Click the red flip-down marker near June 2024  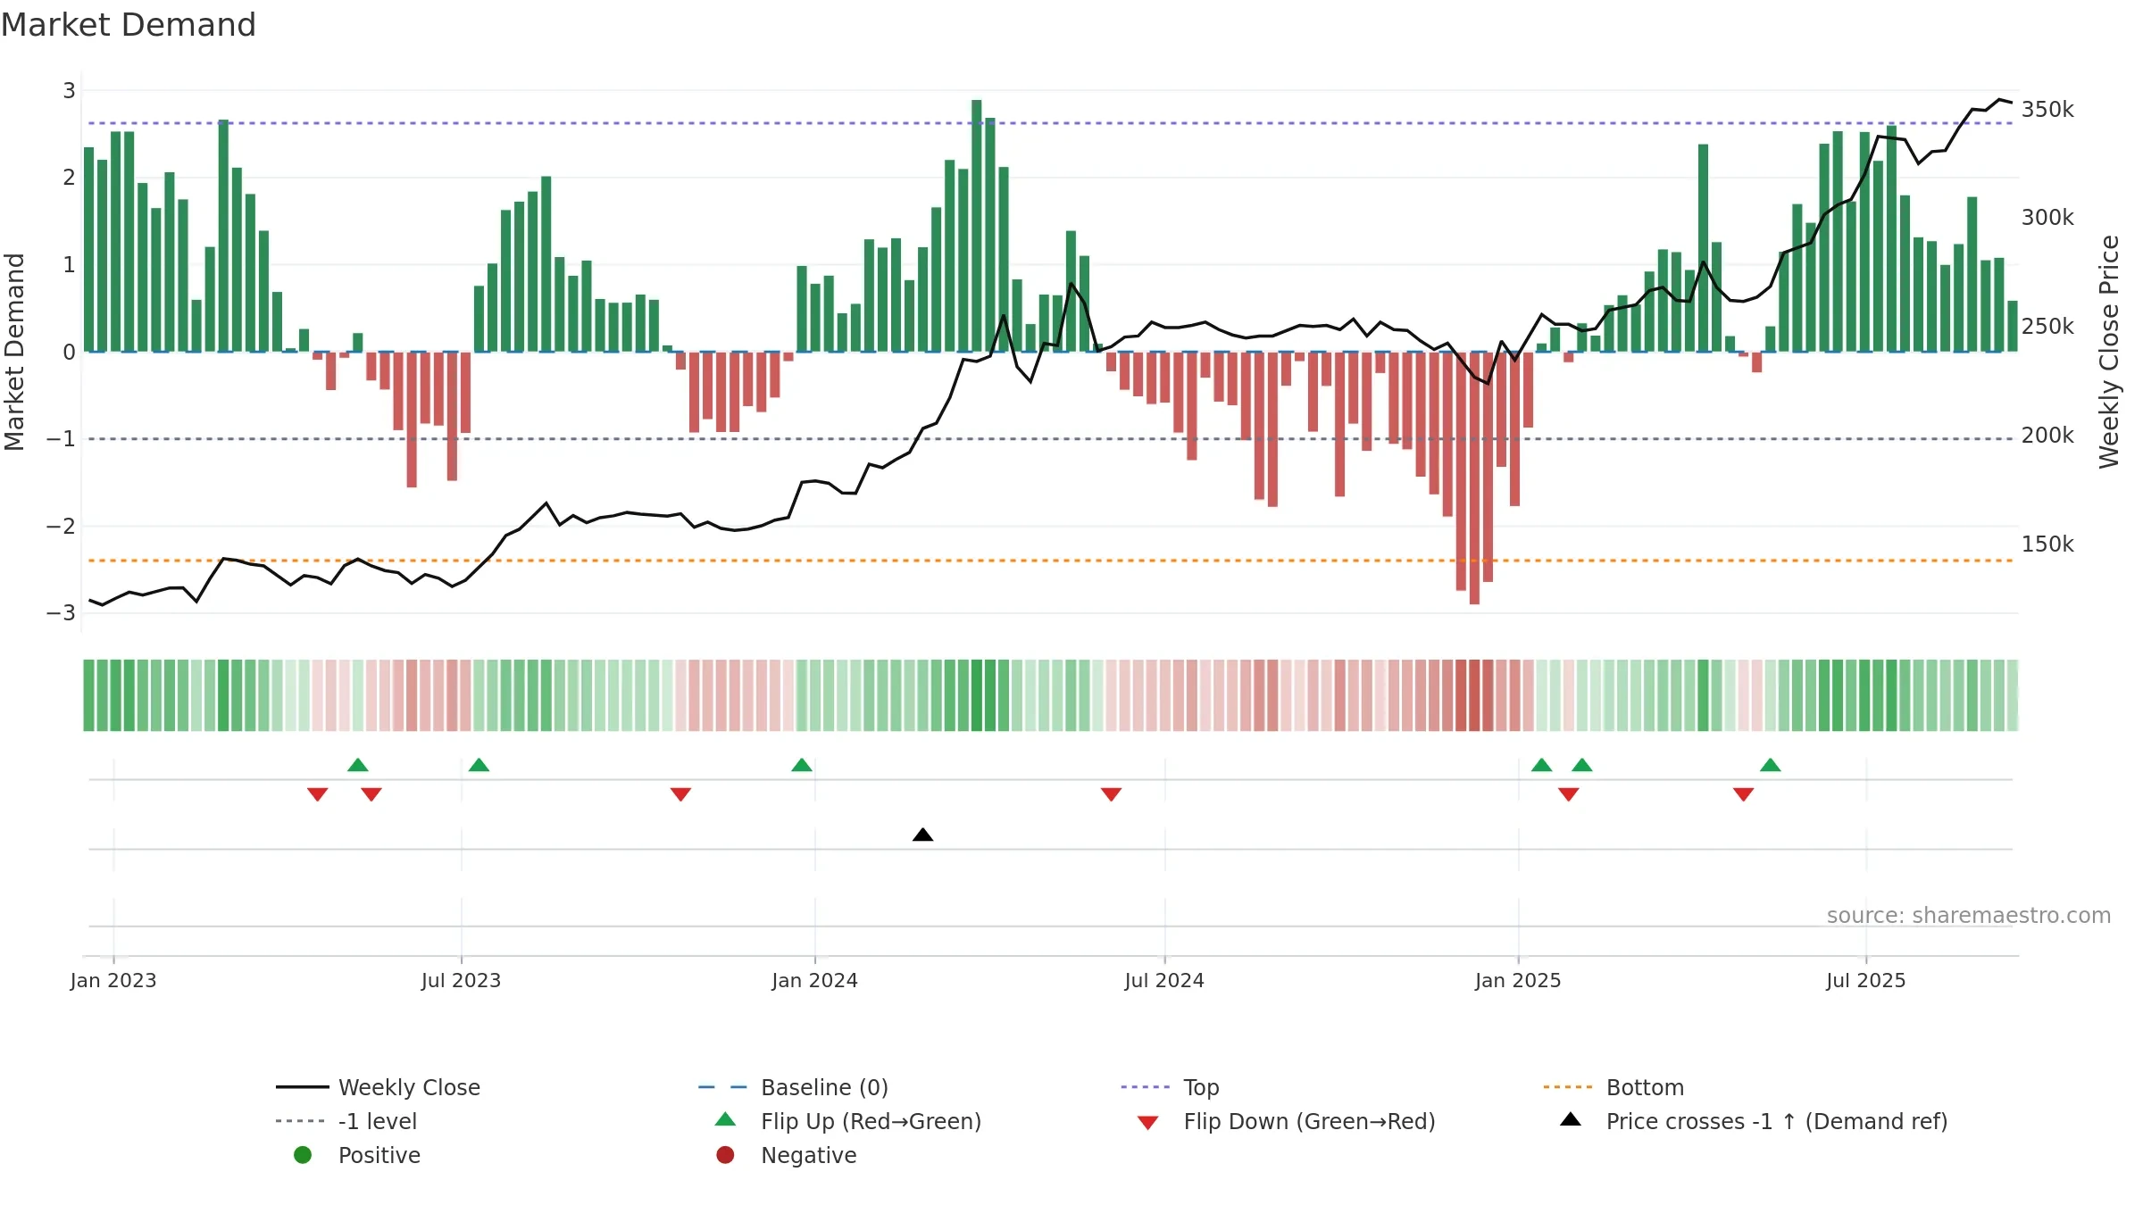[x=1111, y=794]
